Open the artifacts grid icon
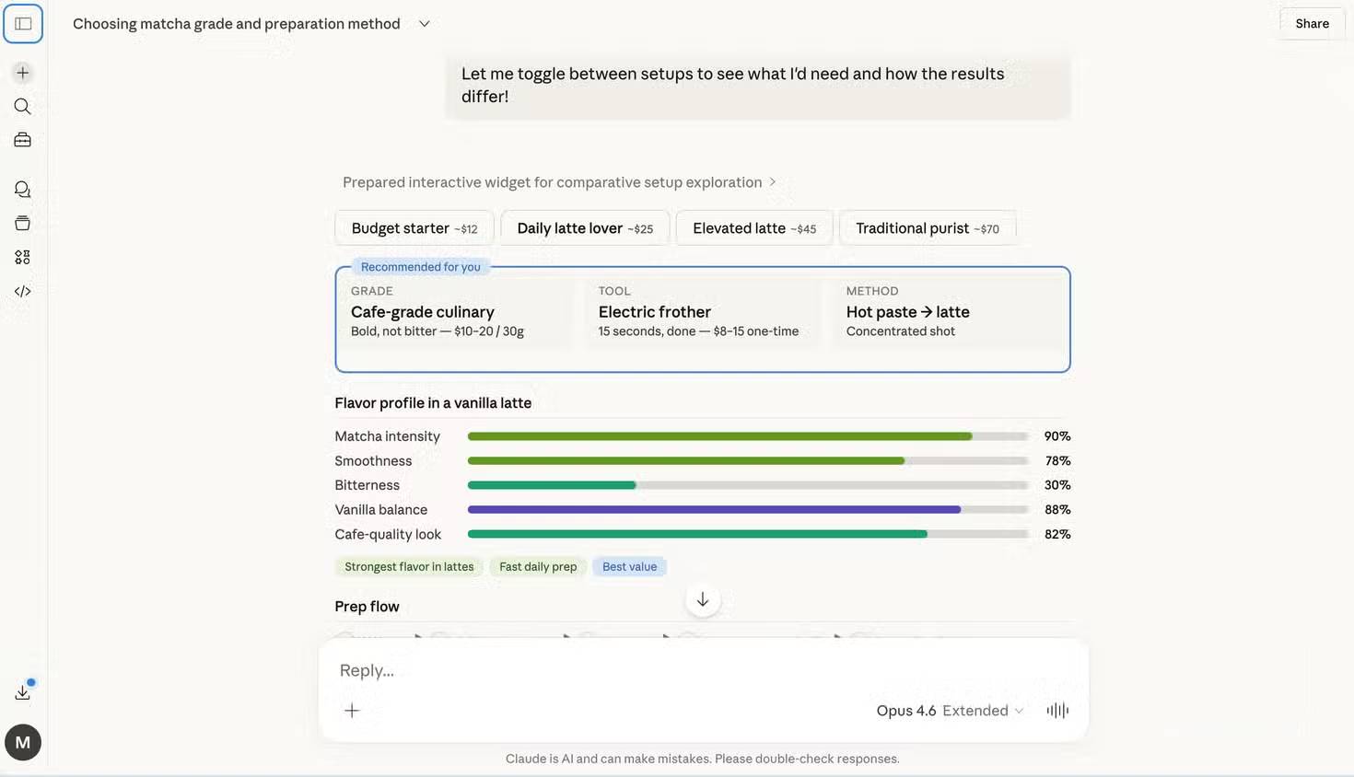 click(23, 257)
